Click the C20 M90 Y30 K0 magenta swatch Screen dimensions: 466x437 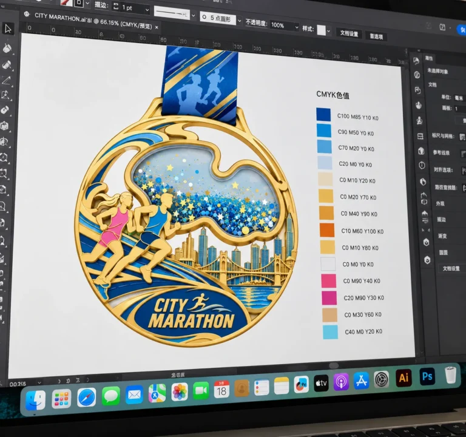pos(329,298)
